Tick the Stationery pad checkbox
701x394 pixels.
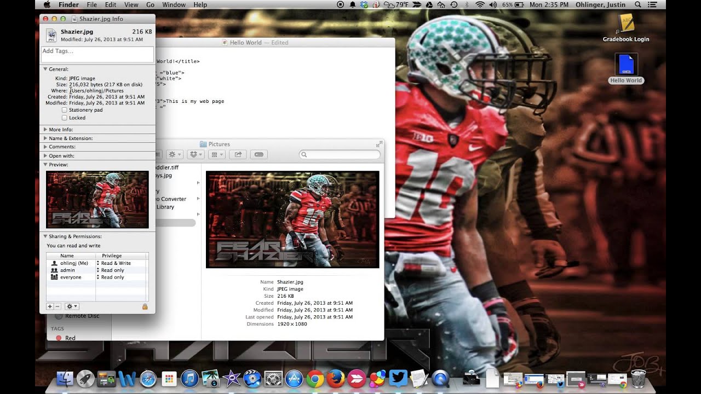tap(65, 110)
